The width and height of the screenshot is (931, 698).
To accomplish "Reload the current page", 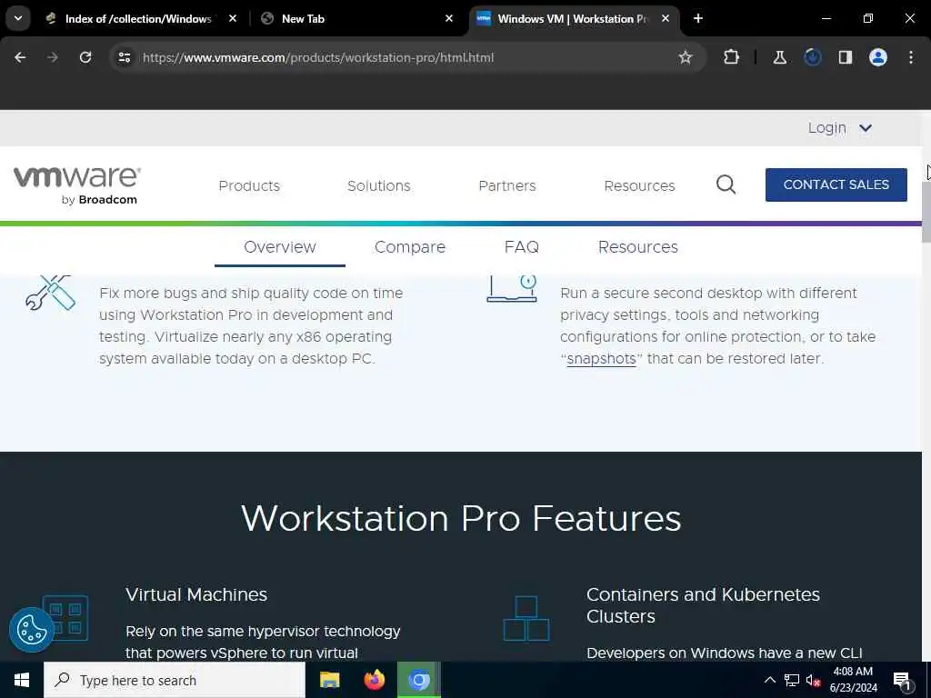I will point(85,57).
